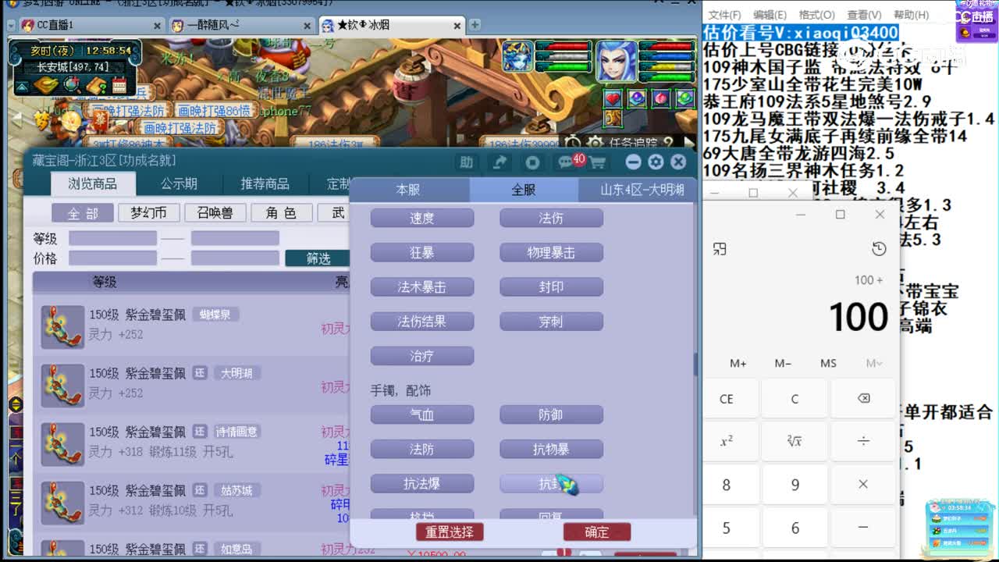The height and width of the screenshot is (562, 999).
Task: Click the 助 help icon in 藏宝阁
Action: pyautogui.click(x=466, y=162)
